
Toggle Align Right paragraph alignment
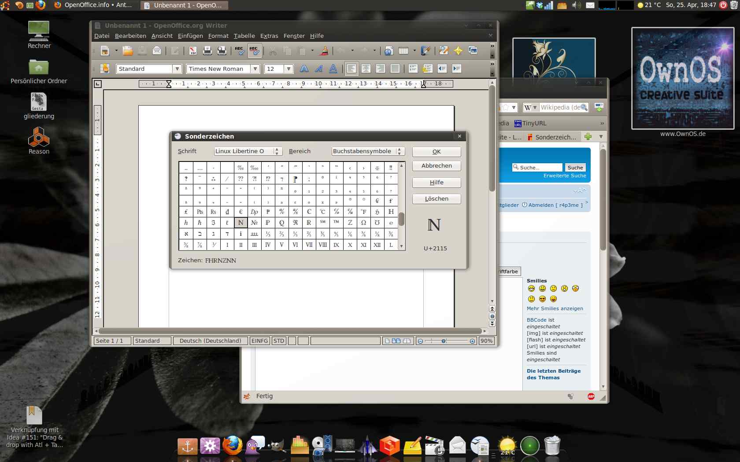click(381, 69)
